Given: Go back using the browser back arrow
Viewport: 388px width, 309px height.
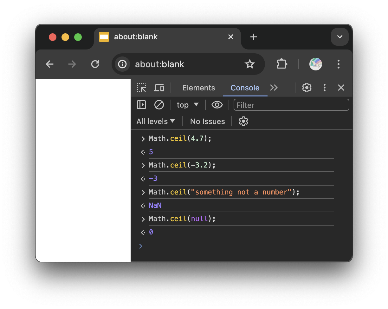Looking at the screenshot, I should point(50,64).
